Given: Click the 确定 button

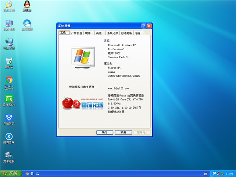Looking at the screenshot, I should pyautogui.click(x=105, y=132).
